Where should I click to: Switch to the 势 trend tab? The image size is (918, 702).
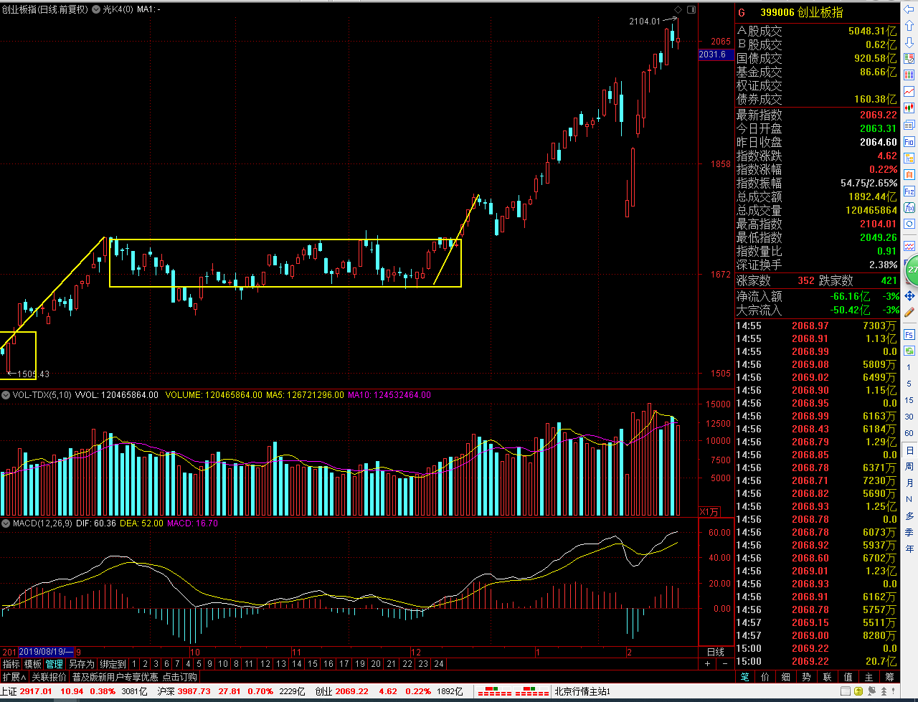[807, 676]
